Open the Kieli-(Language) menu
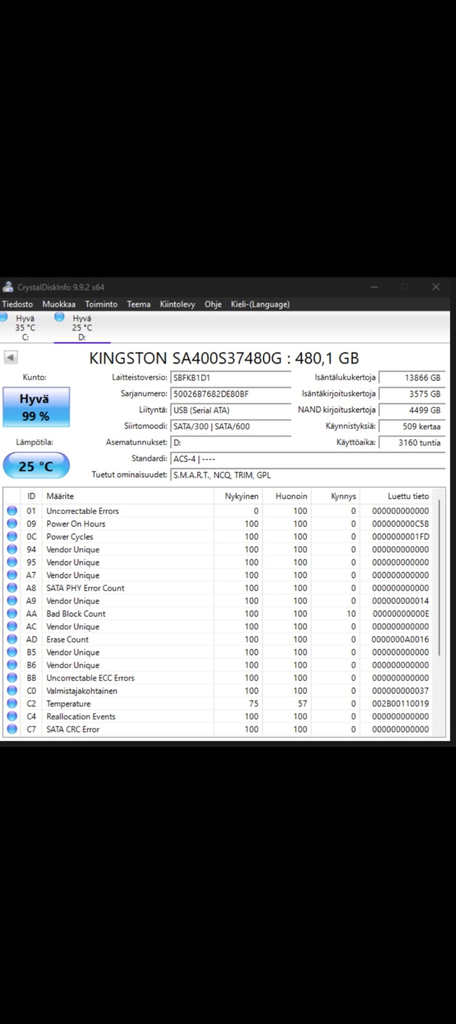456x1024 pixels. [x=260, y=304]
